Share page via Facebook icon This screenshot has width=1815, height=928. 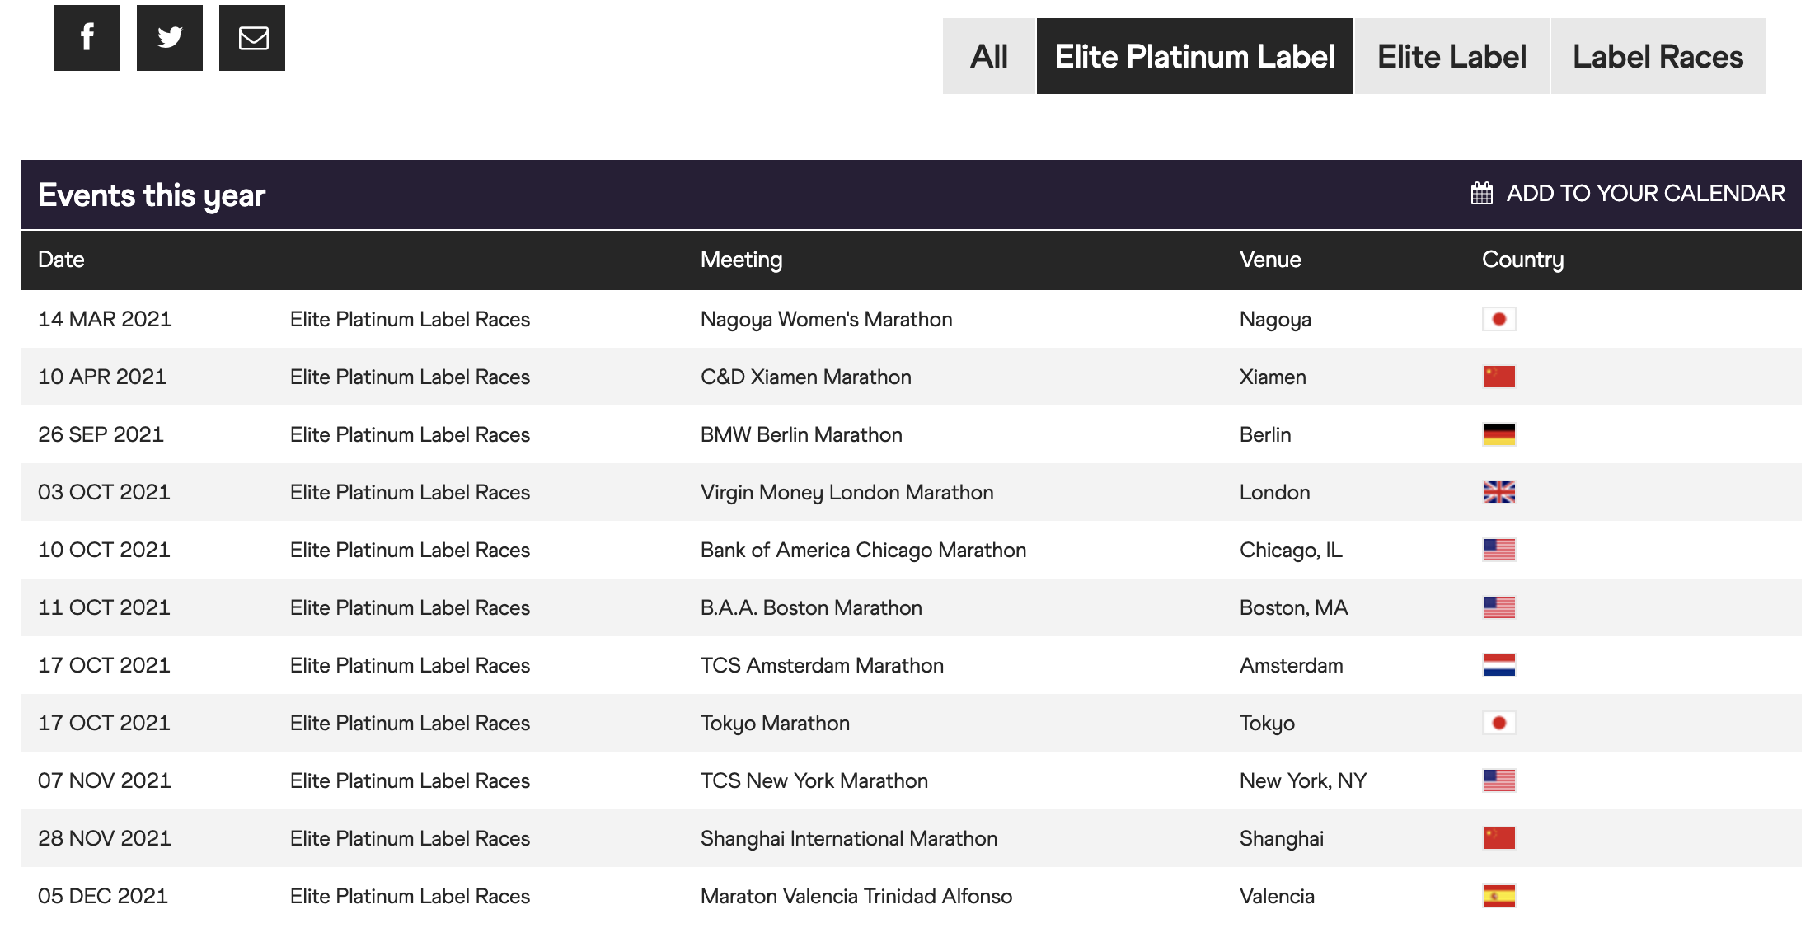point(87,38)
